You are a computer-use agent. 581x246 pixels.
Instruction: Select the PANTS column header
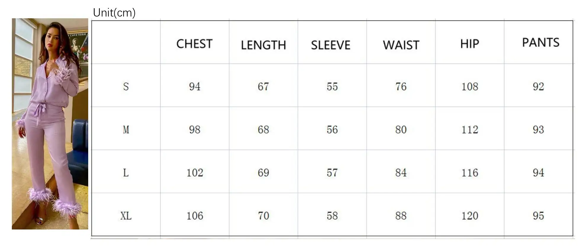click(x=540, y=43)
